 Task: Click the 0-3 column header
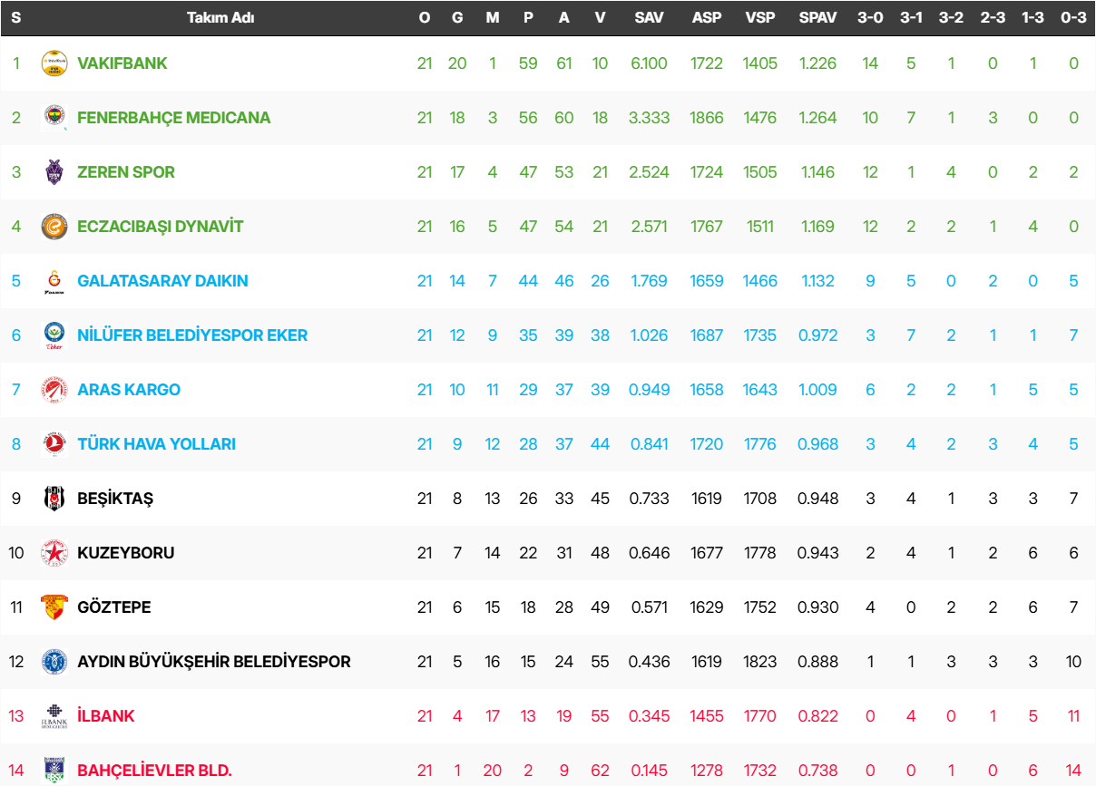[1073, 18]
